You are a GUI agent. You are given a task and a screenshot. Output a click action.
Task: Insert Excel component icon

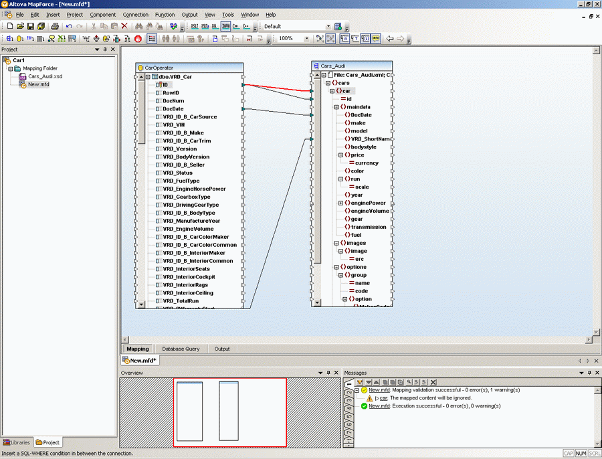point(62,38)
